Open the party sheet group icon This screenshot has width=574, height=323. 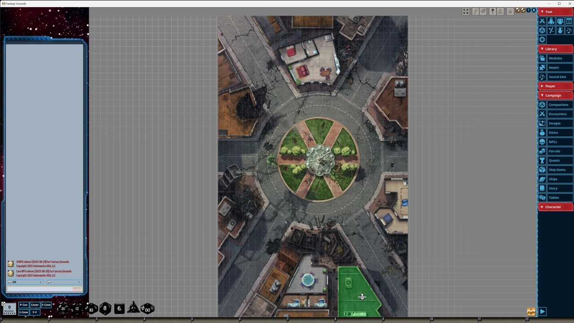pos(560,21)
